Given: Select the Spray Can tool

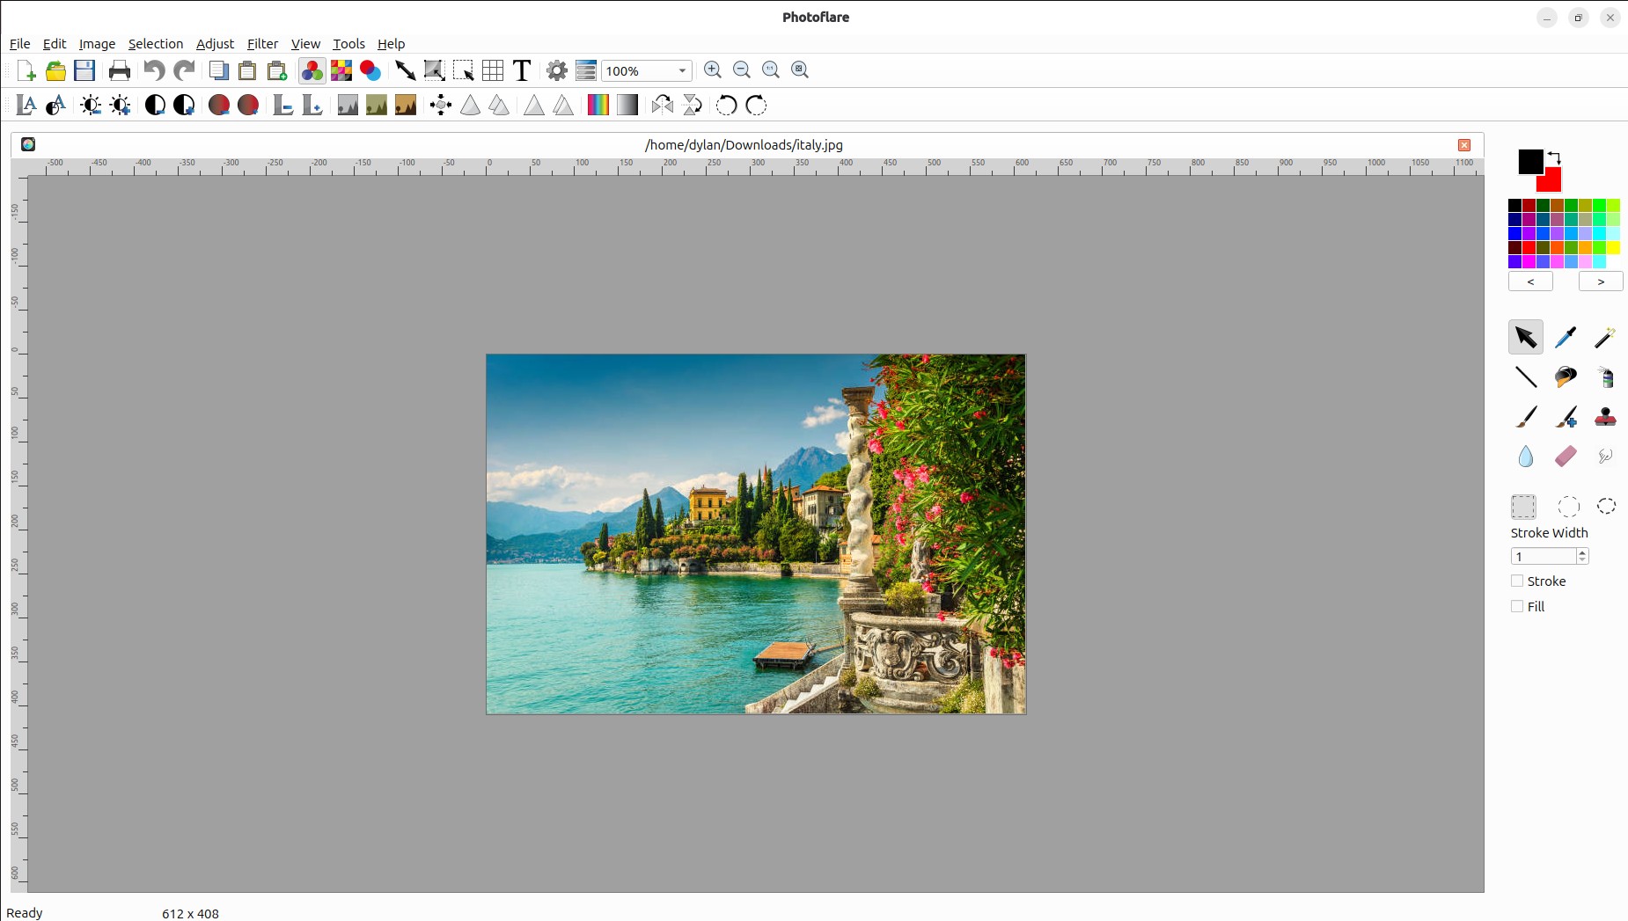Looking at the screenshot, I should click(x=1605, y=377).
